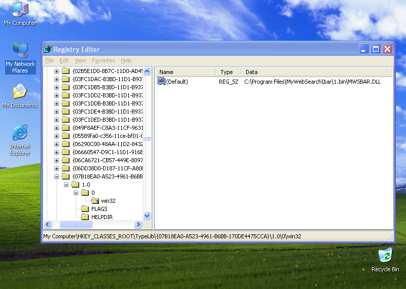Open the My Documents desktop folder
Image resolution: width=406 pixels, height=289 pixels.
point(20,92)
